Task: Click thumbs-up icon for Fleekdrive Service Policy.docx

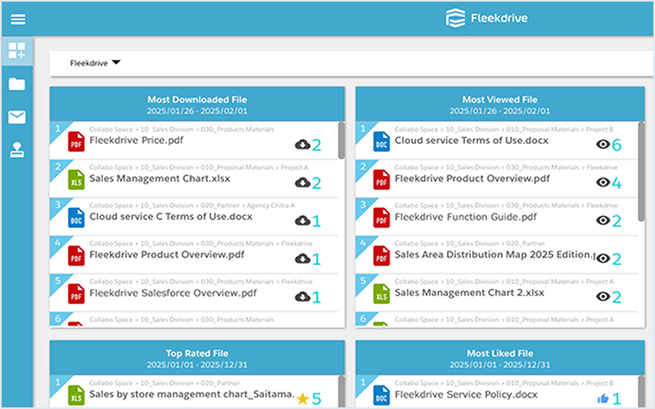Action: [603, 398]
